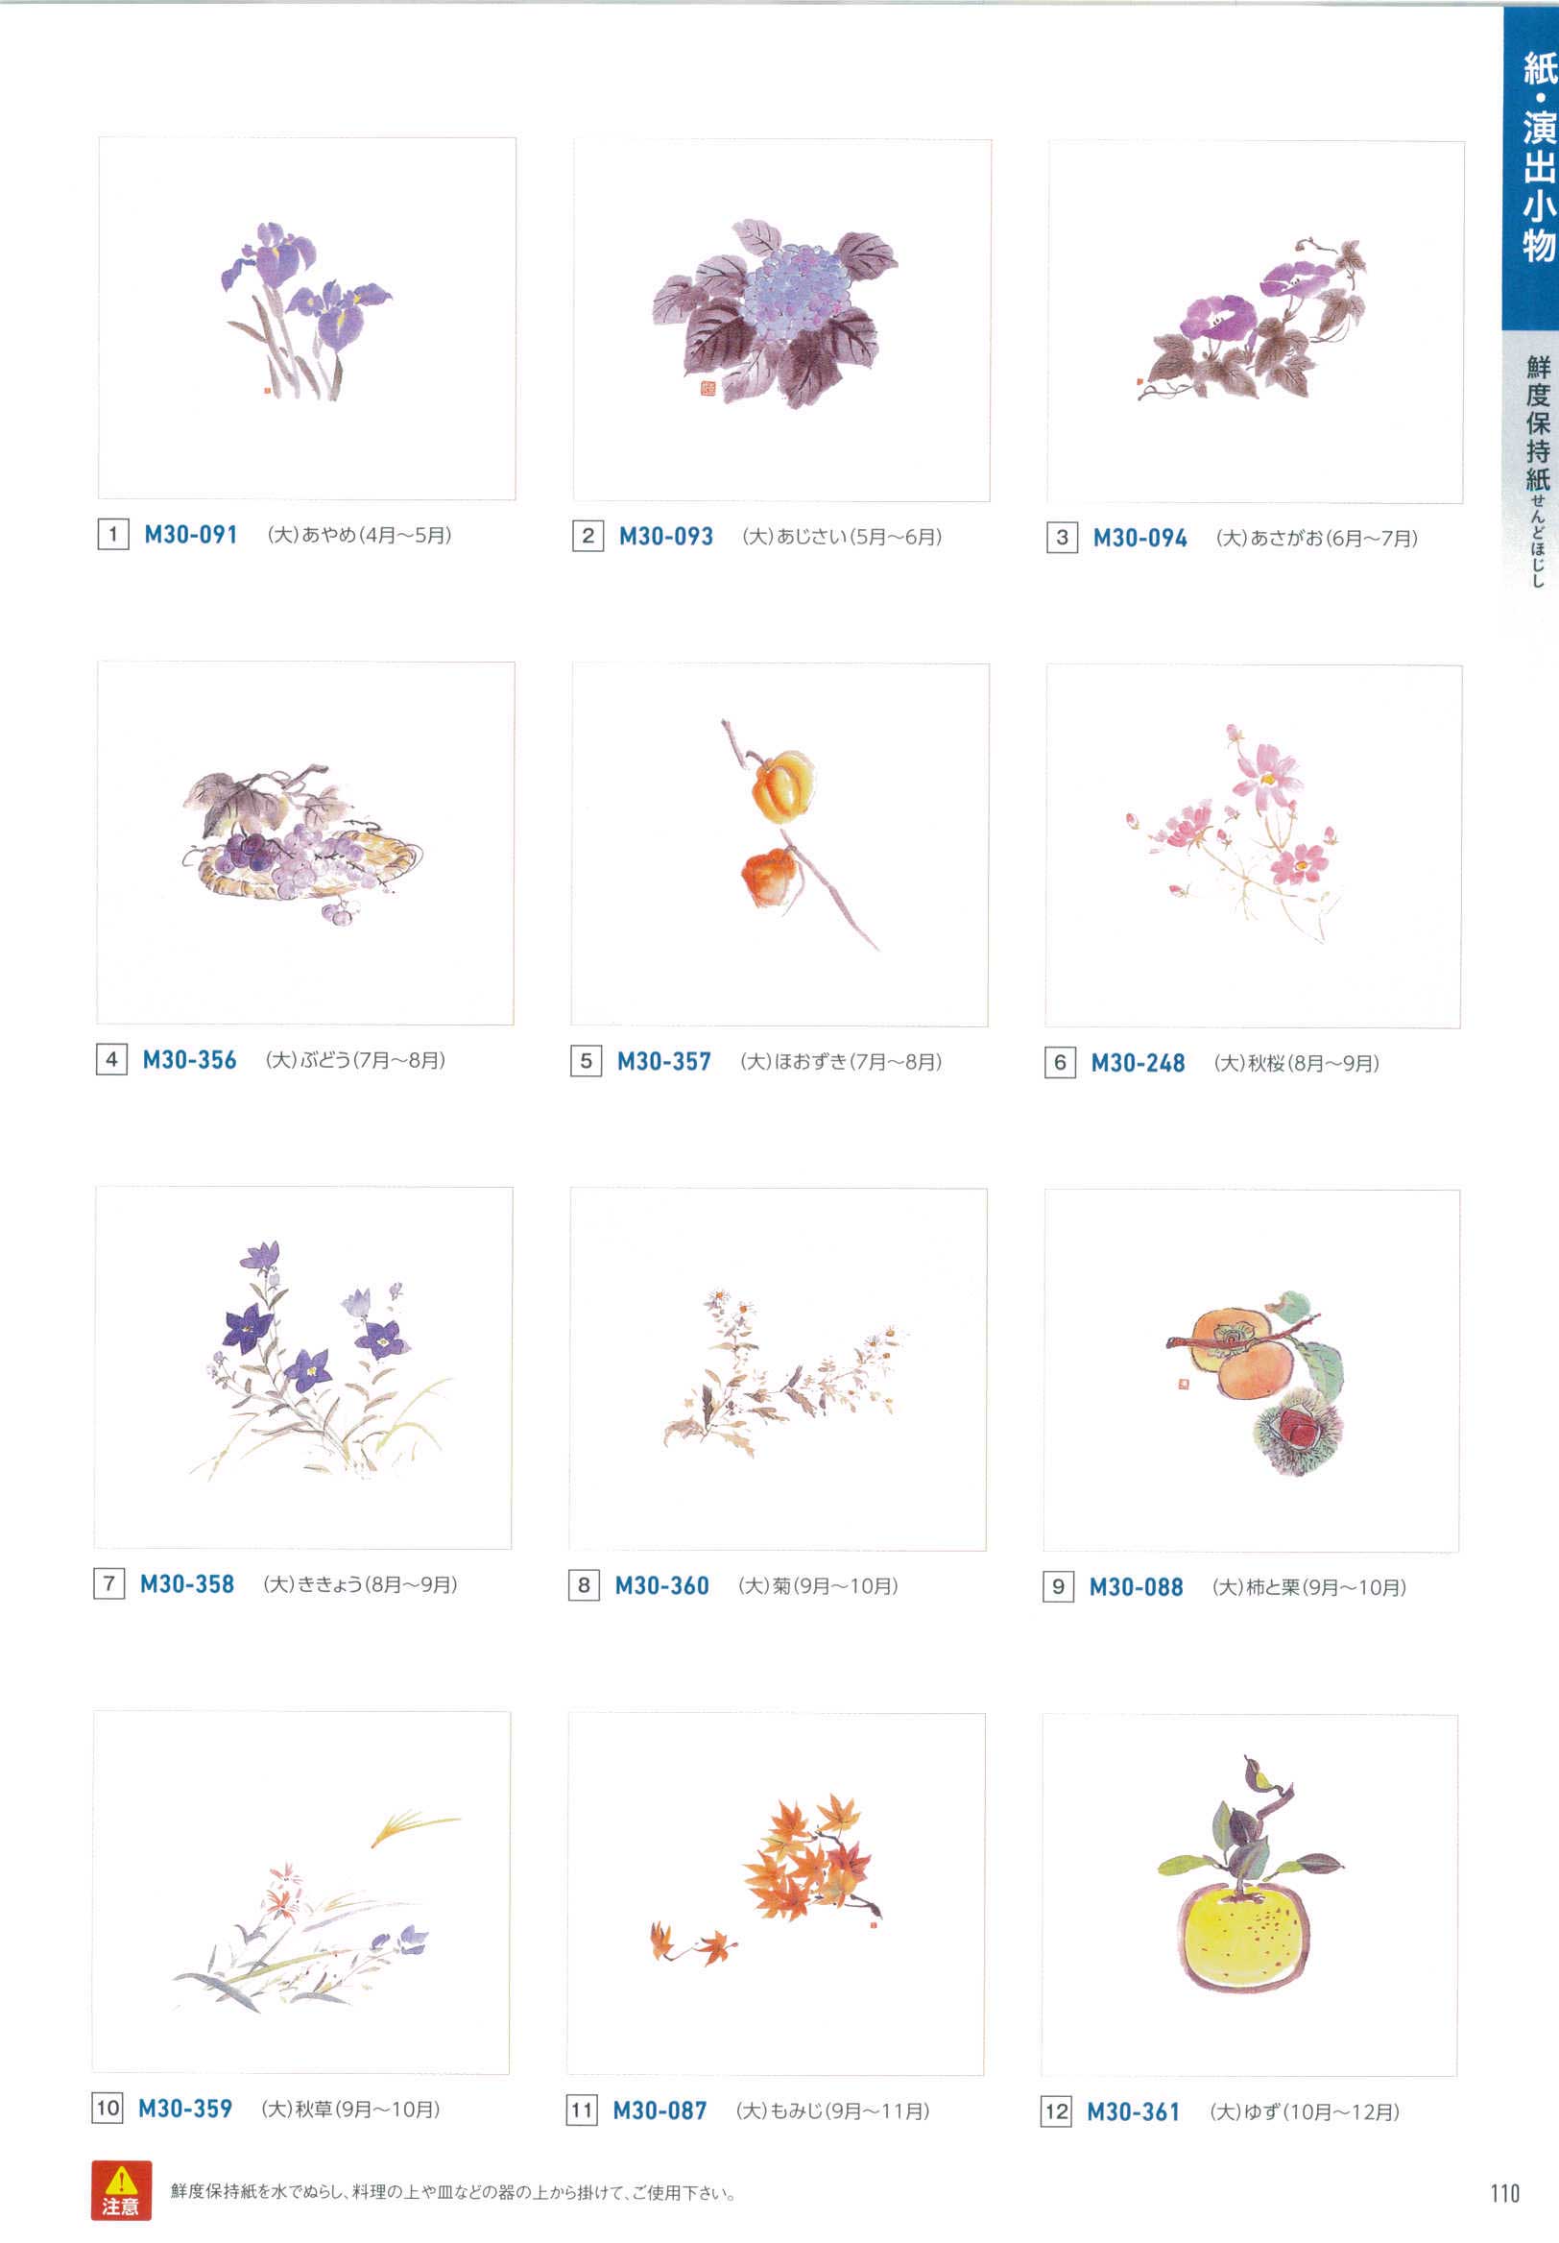This screenshot has height=2243, width=1559.
Task: Click product code M30-248
Action: click(x=1138, y=1063)
